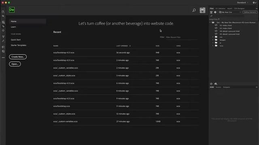Image resolution: width=259 pixels, height=145 pixels.
Task: Select 03-index.html in the Files panel
Action: point(226,28)
